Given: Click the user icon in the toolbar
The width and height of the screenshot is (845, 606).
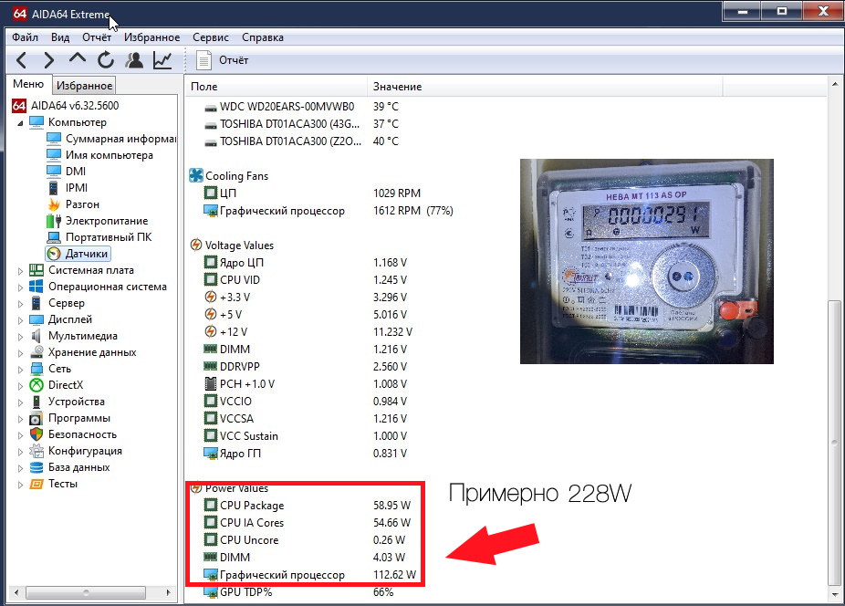Looking at the screenshot, I should [134, 60].
